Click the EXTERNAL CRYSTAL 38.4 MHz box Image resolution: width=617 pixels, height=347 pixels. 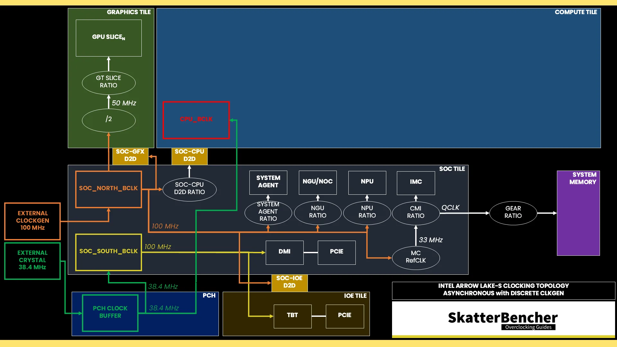coord(32,261)
